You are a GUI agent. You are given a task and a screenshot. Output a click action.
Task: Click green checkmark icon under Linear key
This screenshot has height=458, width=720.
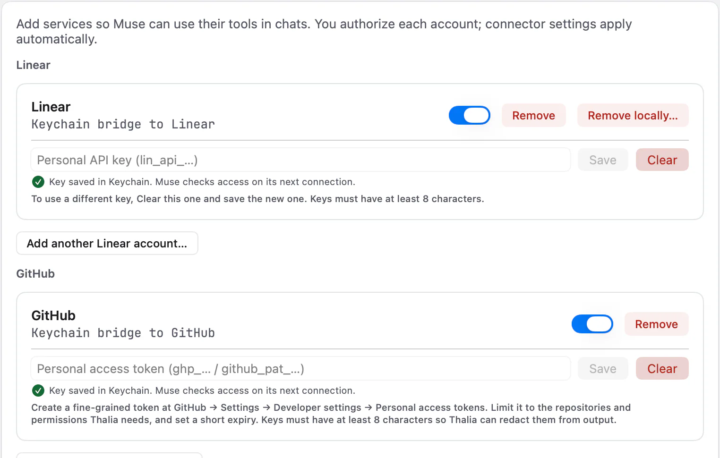38,182
